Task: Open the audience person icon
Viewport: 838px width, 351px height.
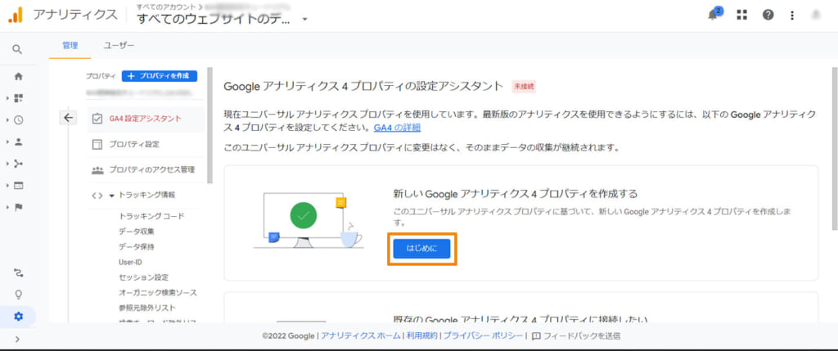Action: point(19,142)
